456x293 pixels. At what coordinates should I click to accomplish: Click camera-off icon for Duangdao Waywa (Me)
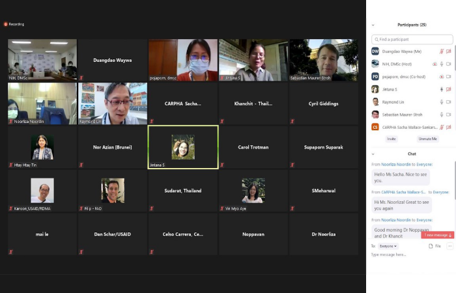[449, 51]
